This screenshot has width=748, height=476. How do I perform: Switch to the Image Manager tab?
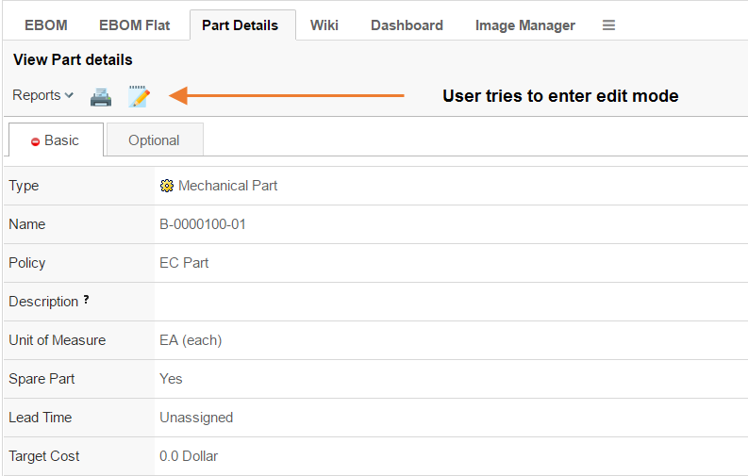pyautogui.click(x=524, y=25)
